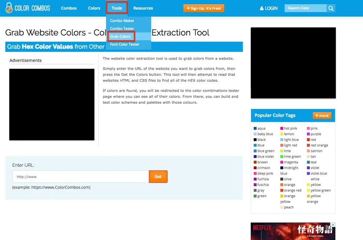This screenshot has width=363, height=240.
Task: Click the salmon tag link
Action: tap(317, 151)
